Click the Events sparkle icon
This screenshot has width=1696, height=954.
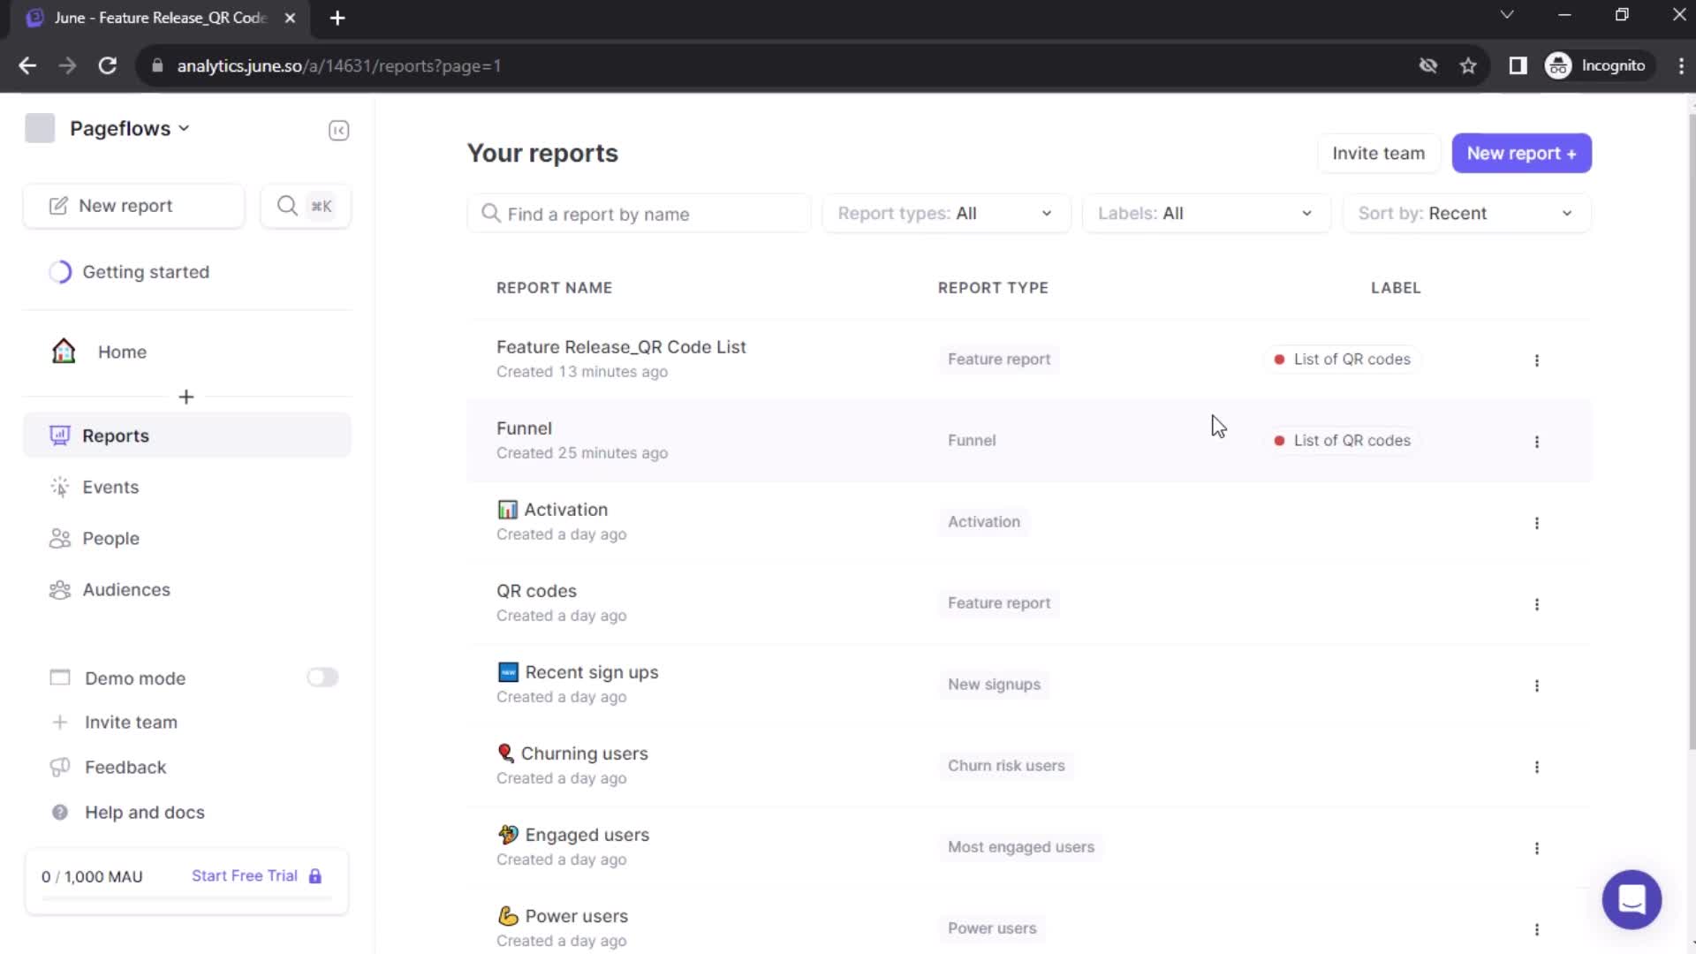[59, 487]
